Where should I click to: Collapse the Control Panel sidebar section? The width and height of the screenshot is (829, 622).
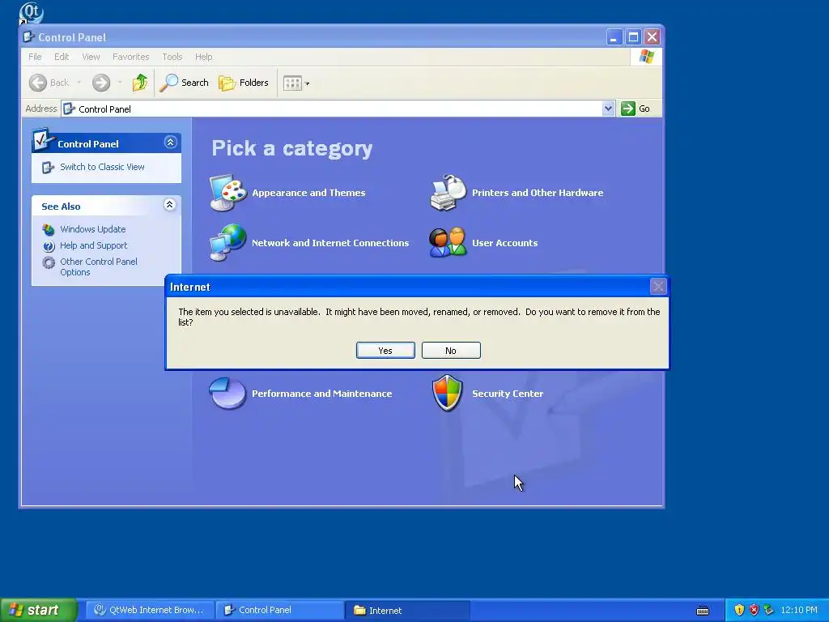tap(170, 143)
